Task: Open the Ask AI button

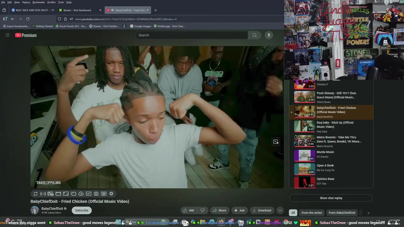Action: coord(239,210)
